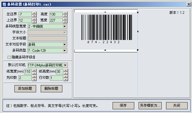Click the 文本标题 text field

point(47,39)
